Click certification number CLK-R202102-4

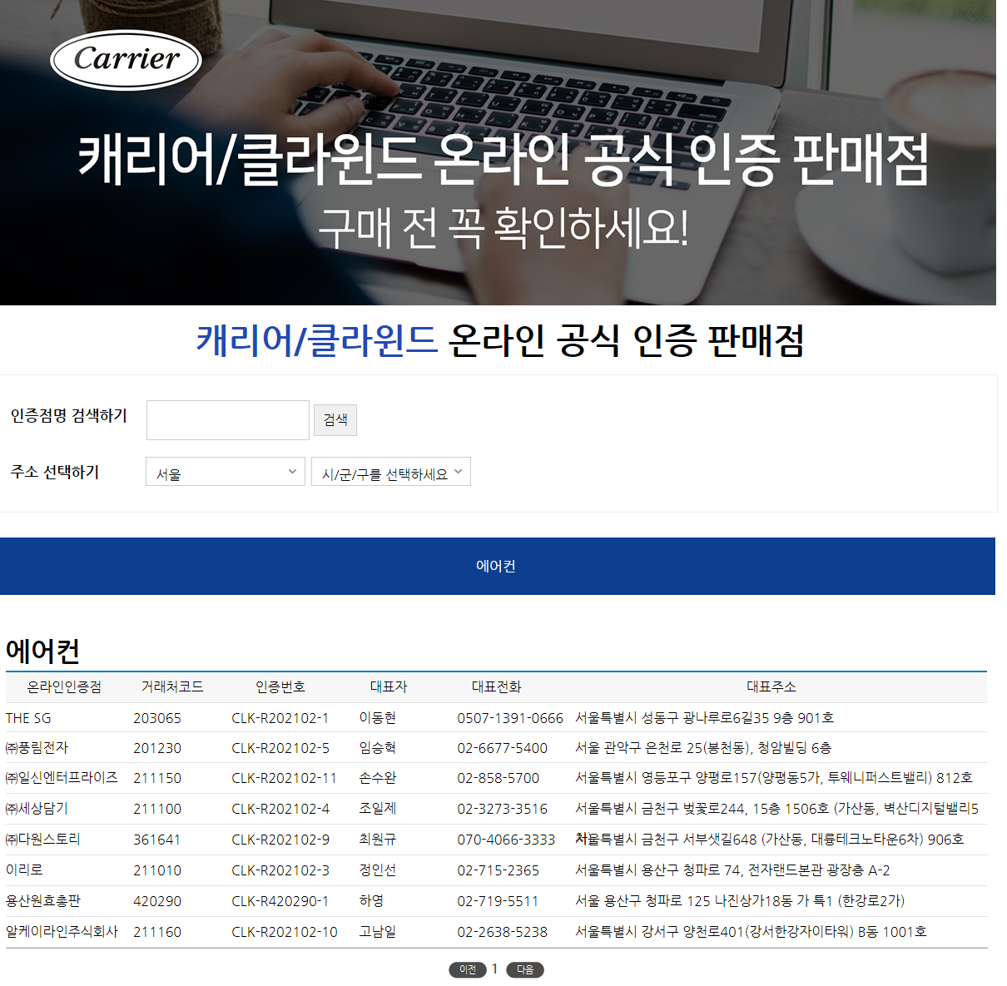280,809
